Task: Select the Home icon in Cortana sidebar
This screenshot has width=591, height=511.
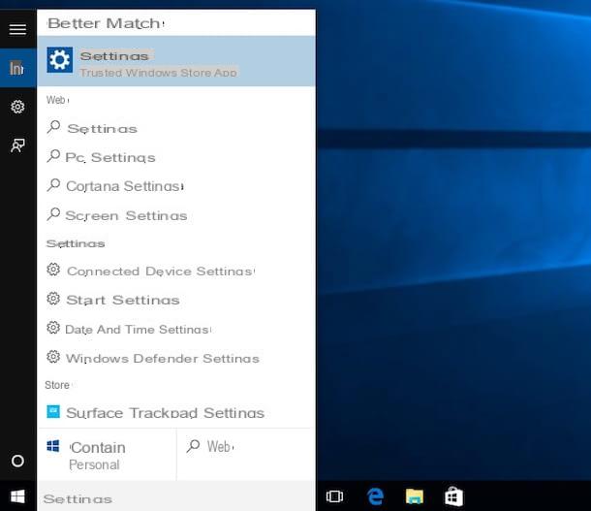Action: (17, 68)
